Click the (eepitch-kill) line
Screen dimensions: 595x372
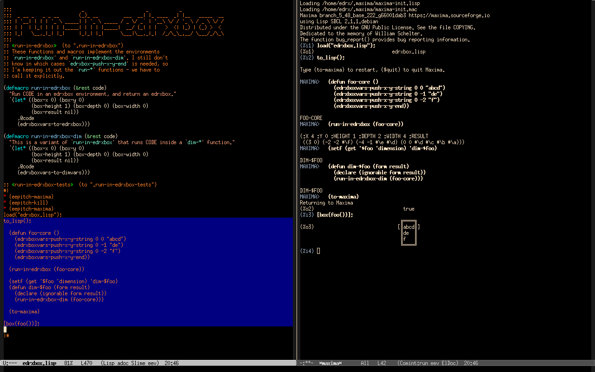(28, 203)
